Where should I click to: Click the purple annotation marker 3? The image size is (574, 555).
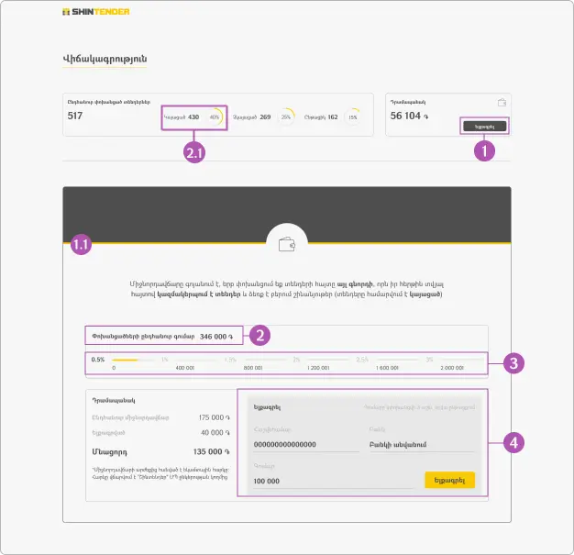(x=515, y=363)
